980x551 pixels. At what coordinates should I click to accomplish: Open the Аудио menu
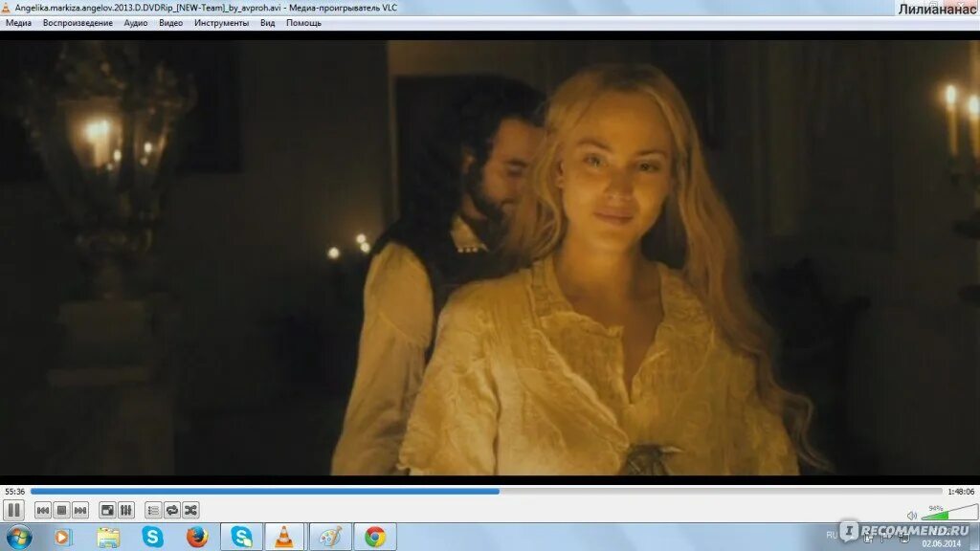point(136,23)
